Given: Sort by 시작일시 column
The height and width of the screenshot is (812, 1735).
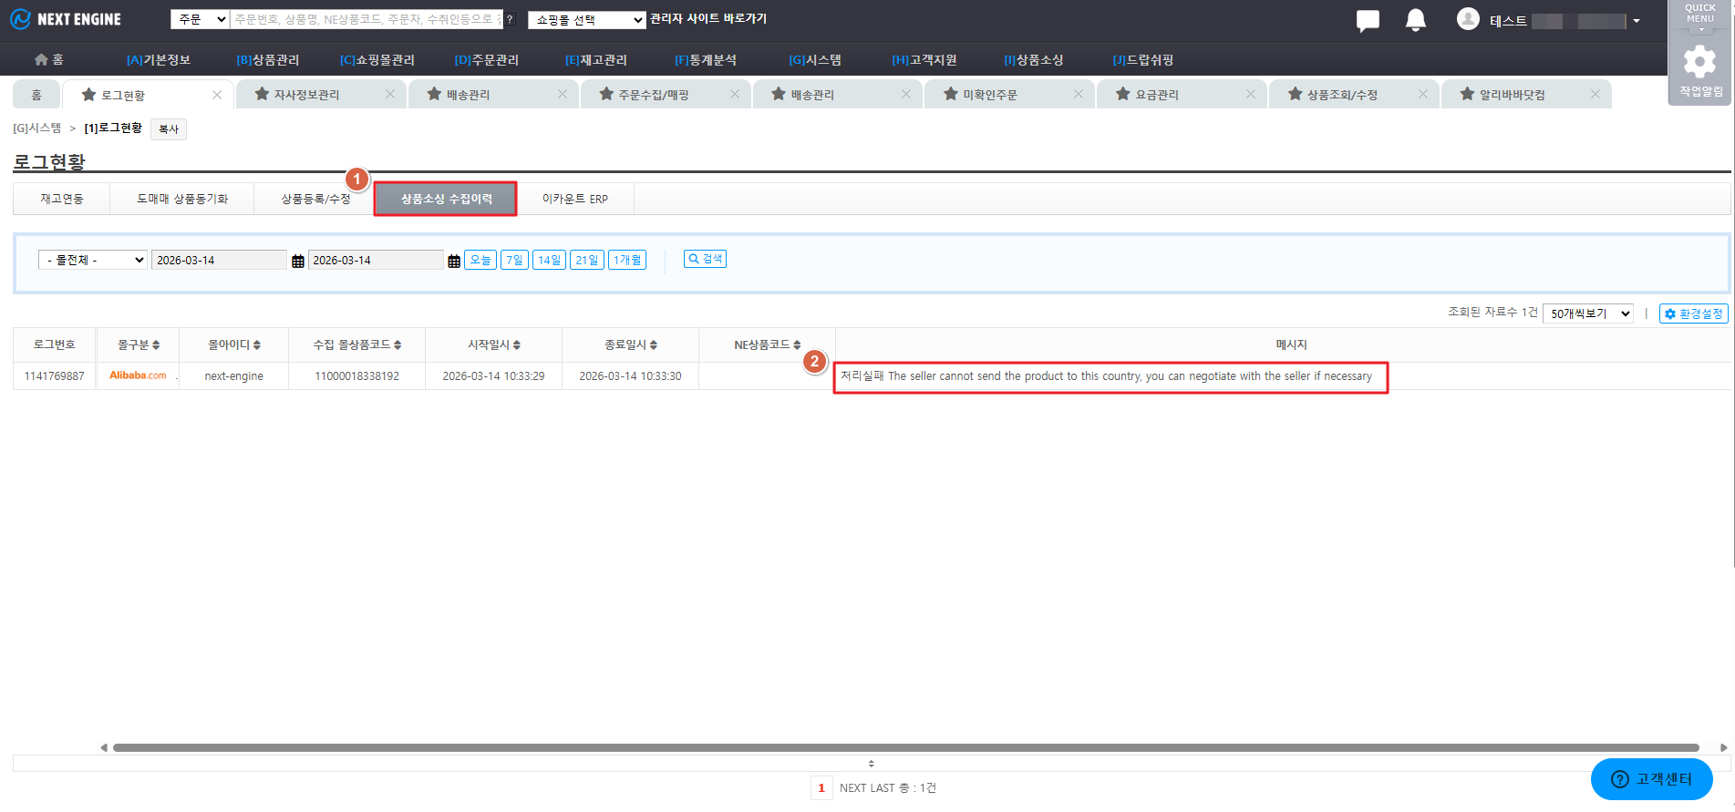Looking at the screenshot, I should click(493, 345).
